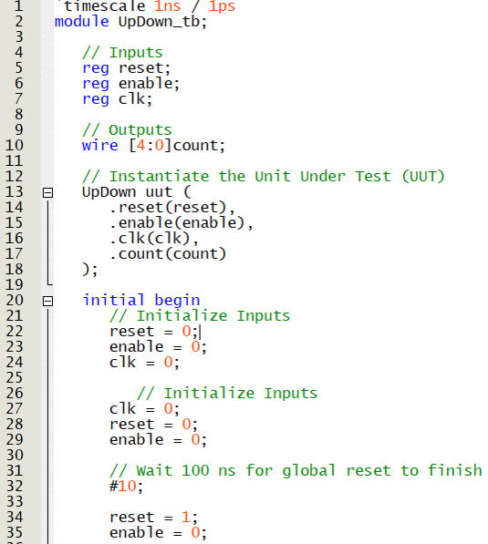488x544 pixels.
Task: Click the 'reg reset;' declaration
Action: coord(127,68)
